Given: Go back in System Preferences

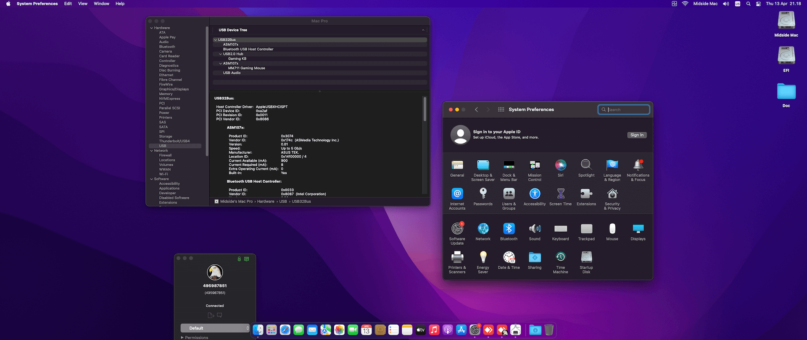Looking at the screenshot, I should click(476, 110).
